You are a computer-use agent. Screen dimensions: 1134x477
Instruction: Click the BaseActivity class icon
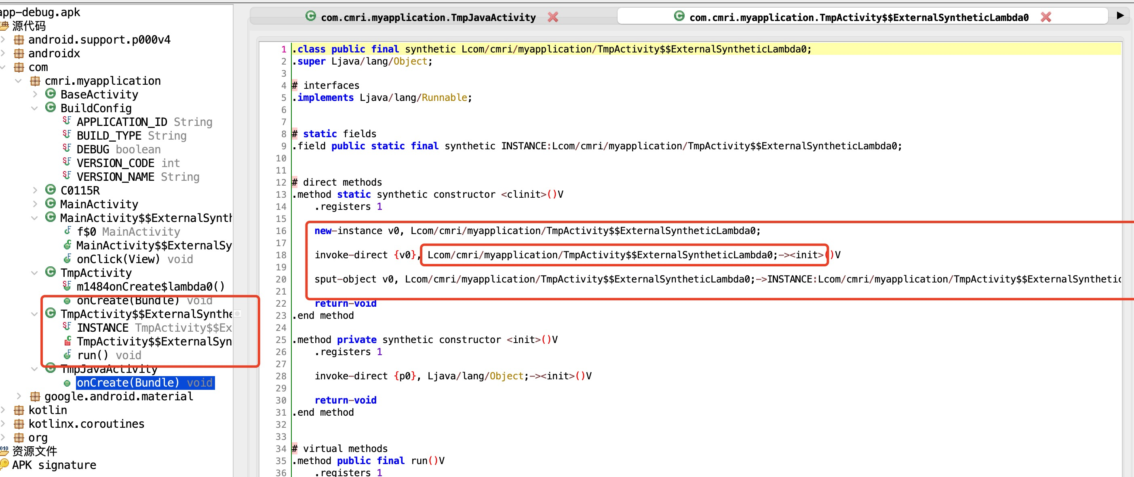51,94
